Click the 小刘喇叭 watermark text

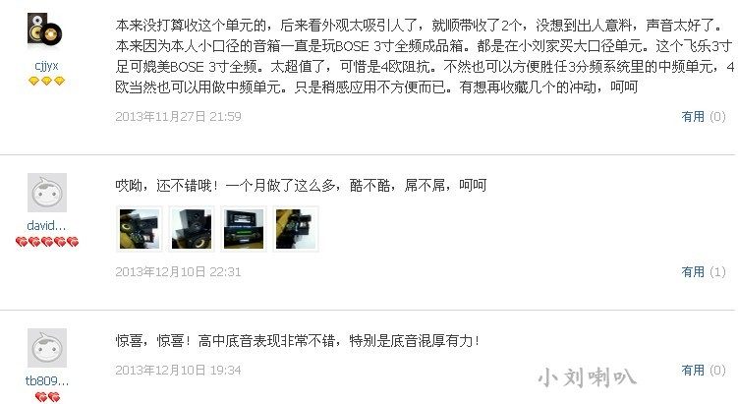click(587, 377)
